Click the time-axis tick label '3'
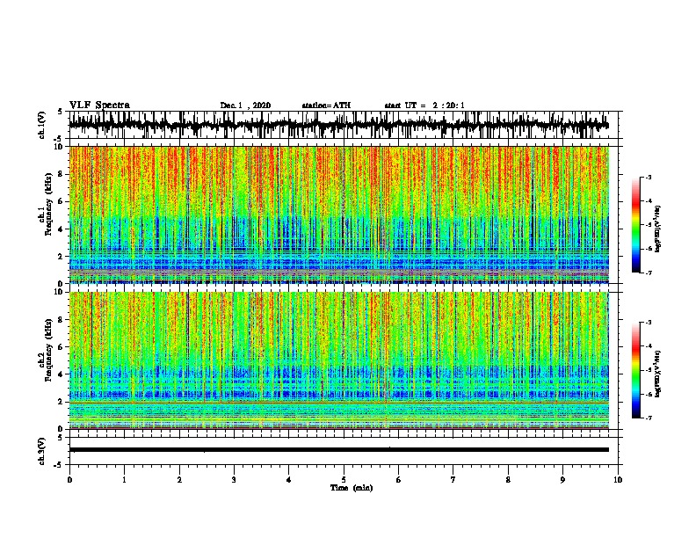Screen dimensions: 696x538 pyautogui.click(x=234, y=480)
